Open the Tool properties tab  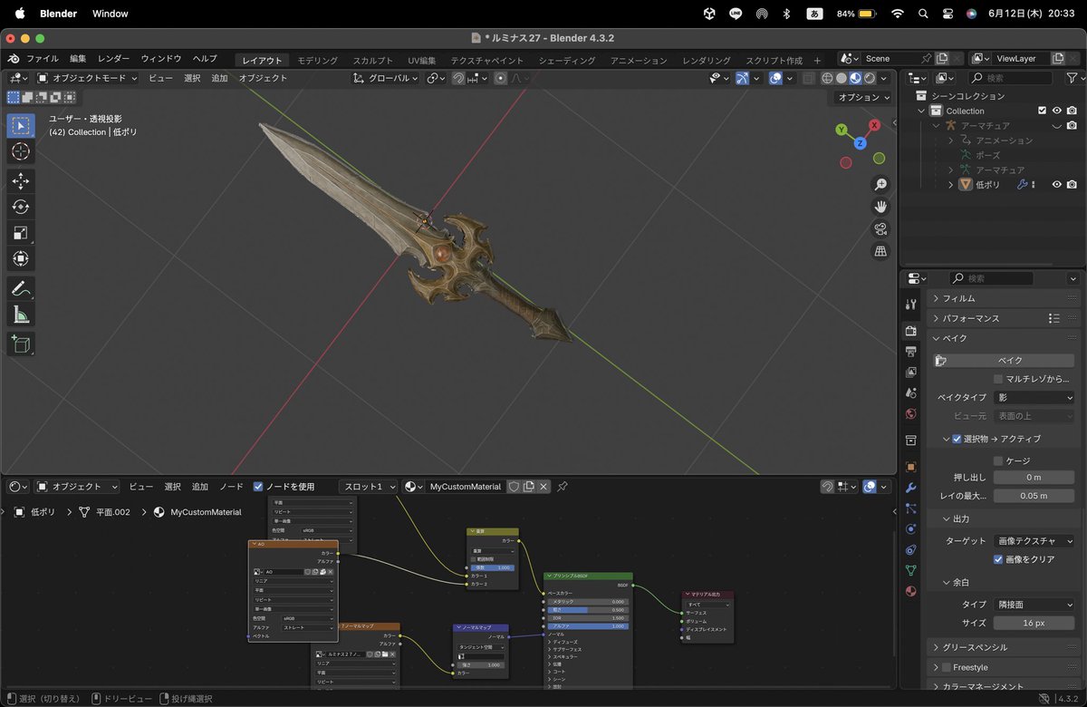pos(911,304)
